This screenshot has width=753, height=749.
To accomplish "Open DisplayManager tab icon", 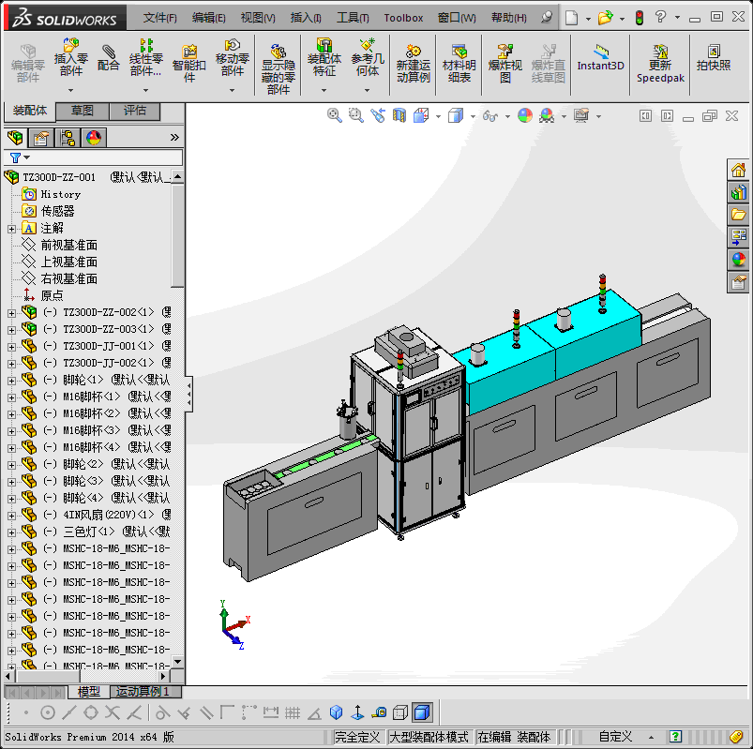I will point(94,138).
